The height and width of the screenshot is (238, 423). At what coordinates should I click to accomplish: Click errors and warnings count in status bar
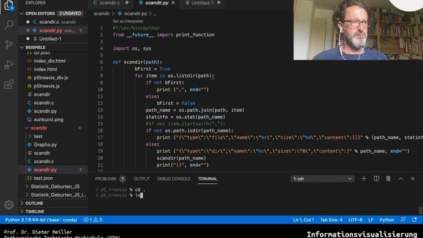[x=93, y=219]
